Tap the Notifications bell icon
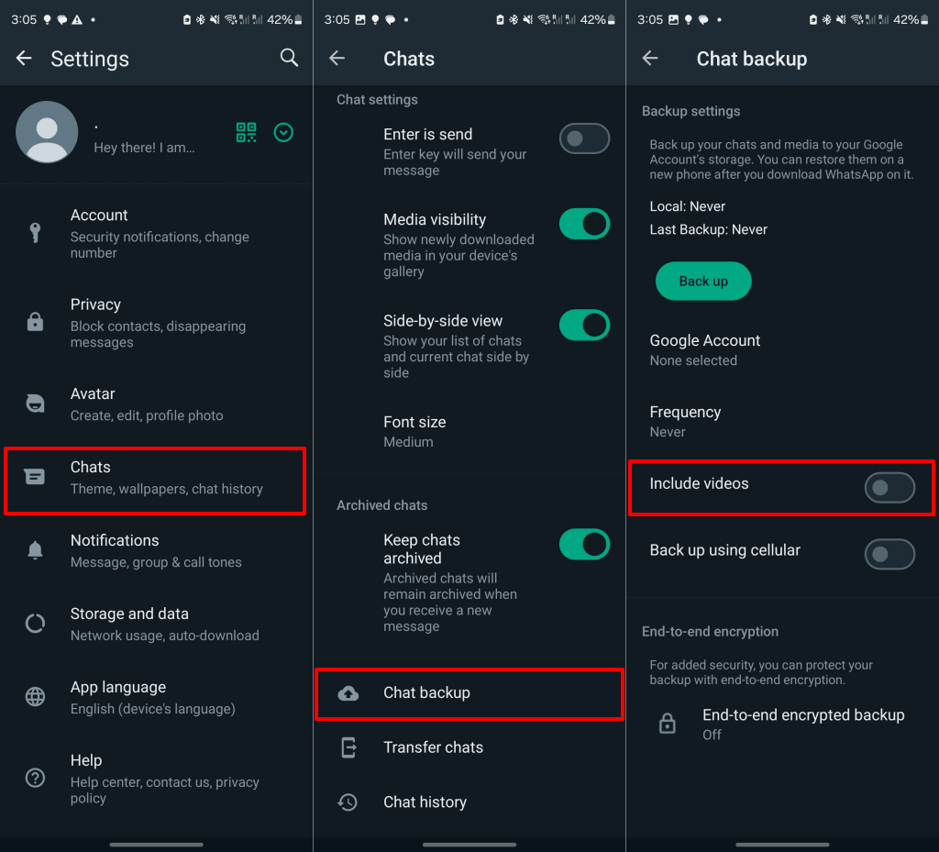 point(35,550)
